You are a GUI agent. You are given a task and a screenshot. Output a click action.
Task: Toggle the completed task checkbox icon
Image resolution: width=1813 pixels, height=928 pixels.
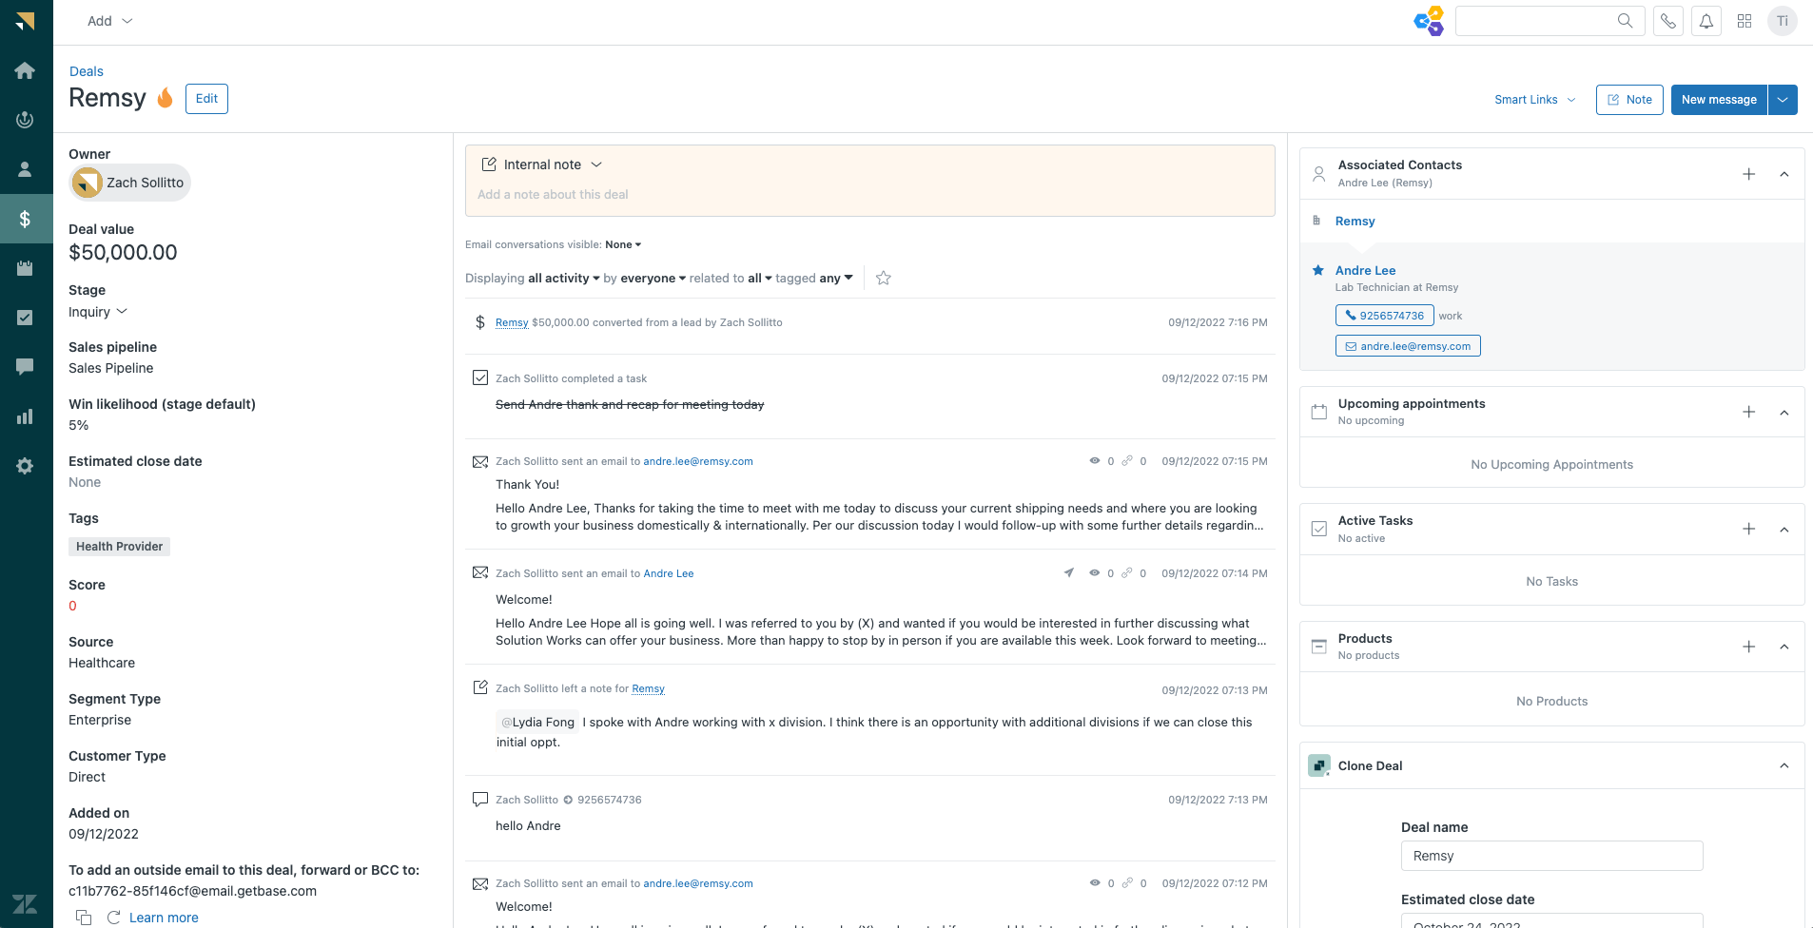[480, 378]
